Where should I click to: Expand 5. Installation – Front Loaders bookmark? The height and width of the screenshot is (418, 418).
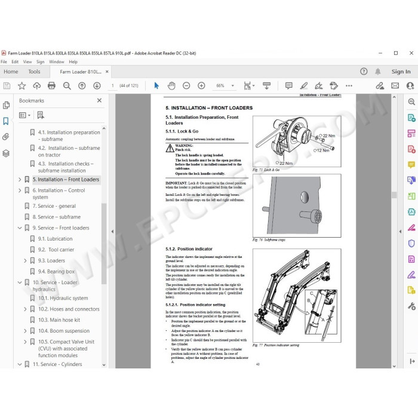[x=20, y=180]
